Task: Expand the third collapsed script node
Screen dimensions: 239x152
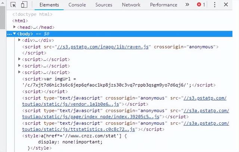Action: 19,72
